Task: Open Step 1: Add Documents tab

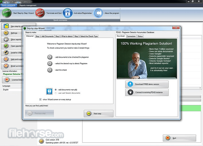Action: 45,36
